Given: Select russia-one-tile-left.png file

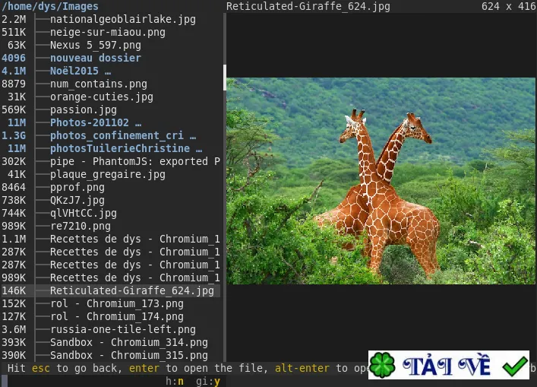Looking at the screenshot, I should (123, 330).
